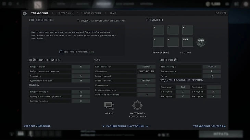Click the info icon next to Быстрое применение

(92, 52)
